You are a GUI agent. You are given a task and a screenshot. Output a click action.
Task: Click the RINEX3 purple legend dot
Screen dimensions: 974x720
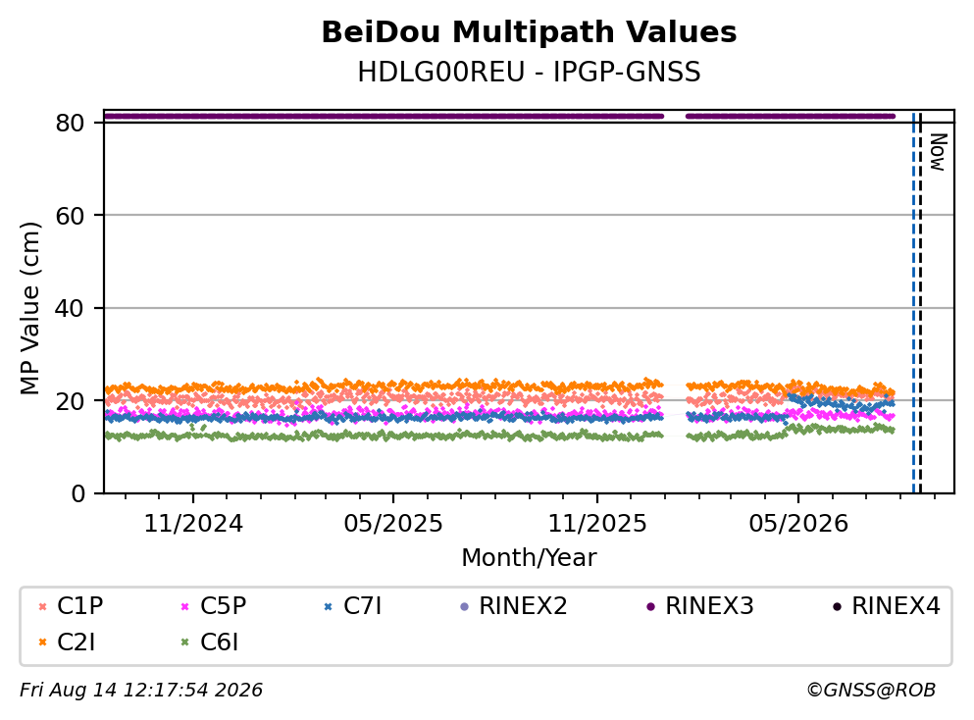tap(650, 606)
